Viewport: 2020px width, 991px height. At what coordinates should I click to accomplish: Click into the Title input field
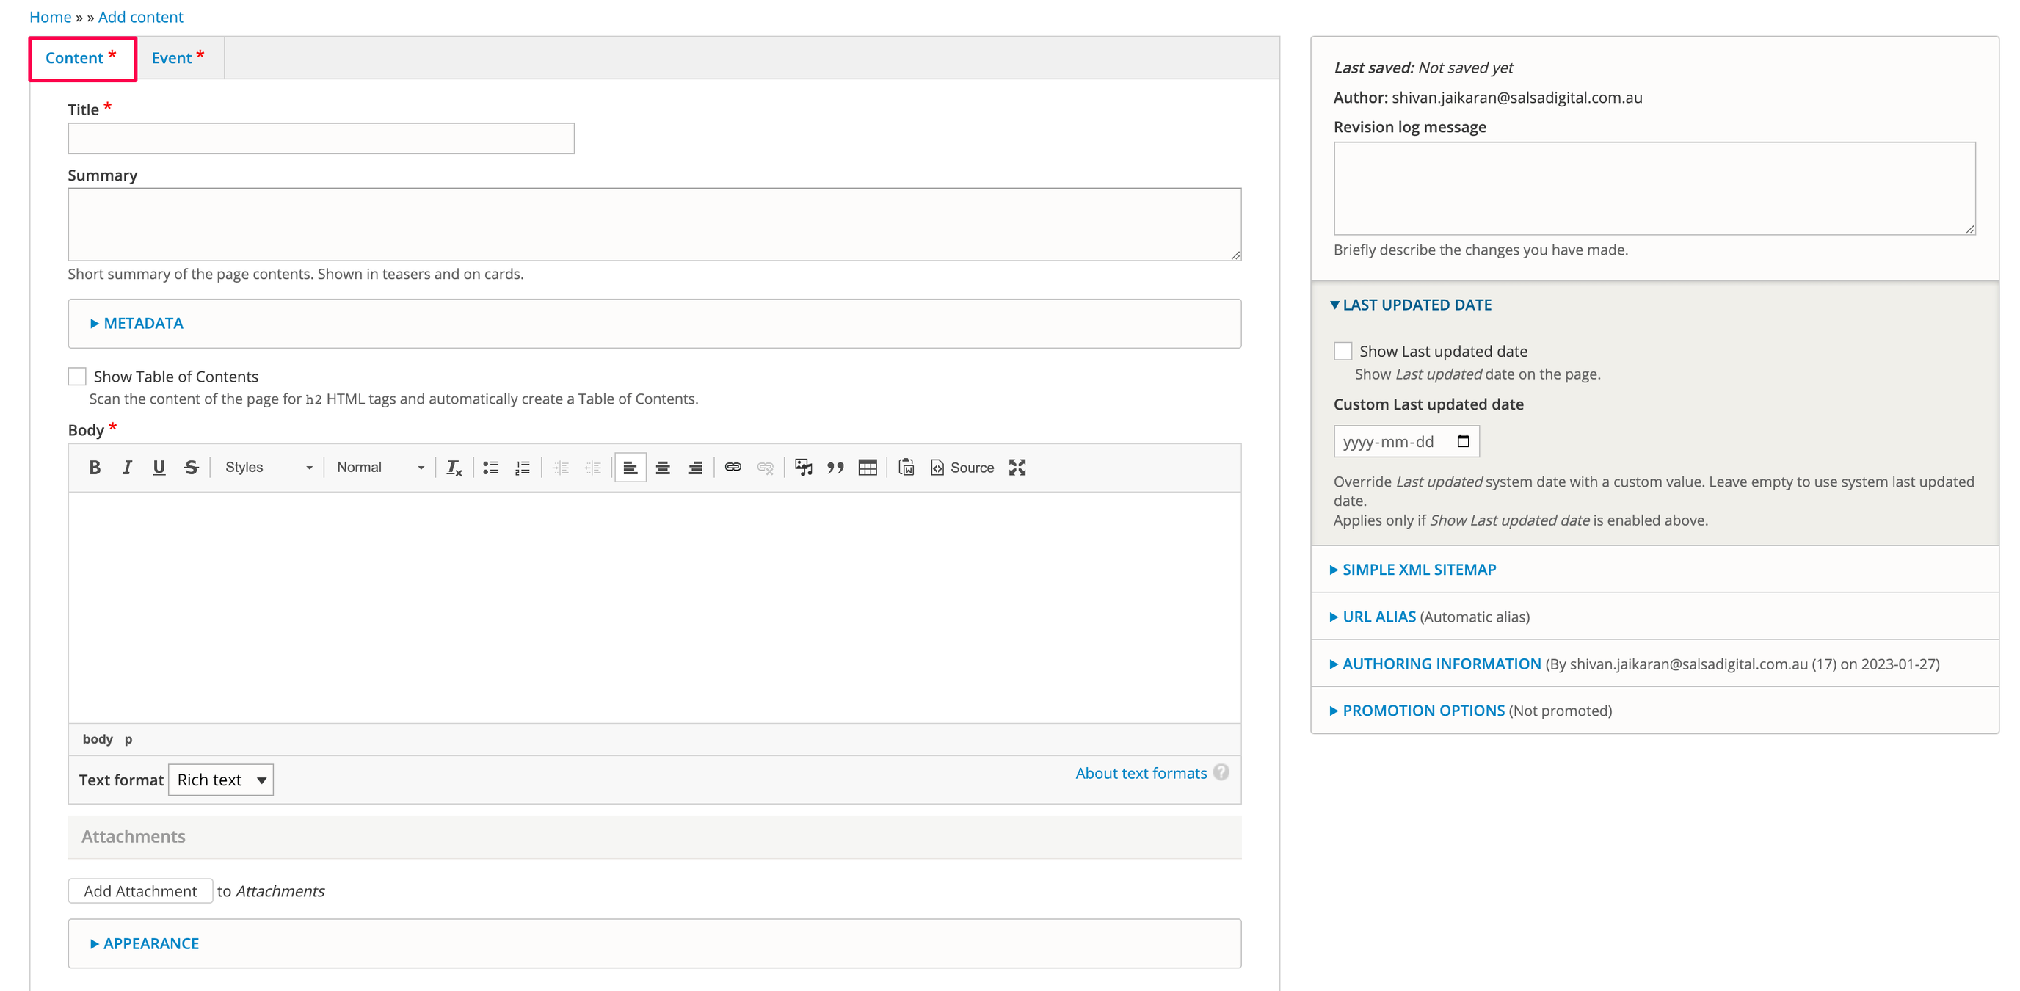pyautogui.click(x=321, y=138)
